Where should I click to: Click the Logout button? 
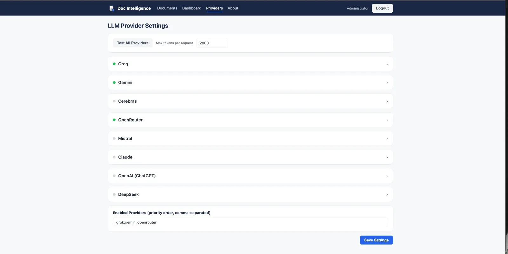[382, 8]
